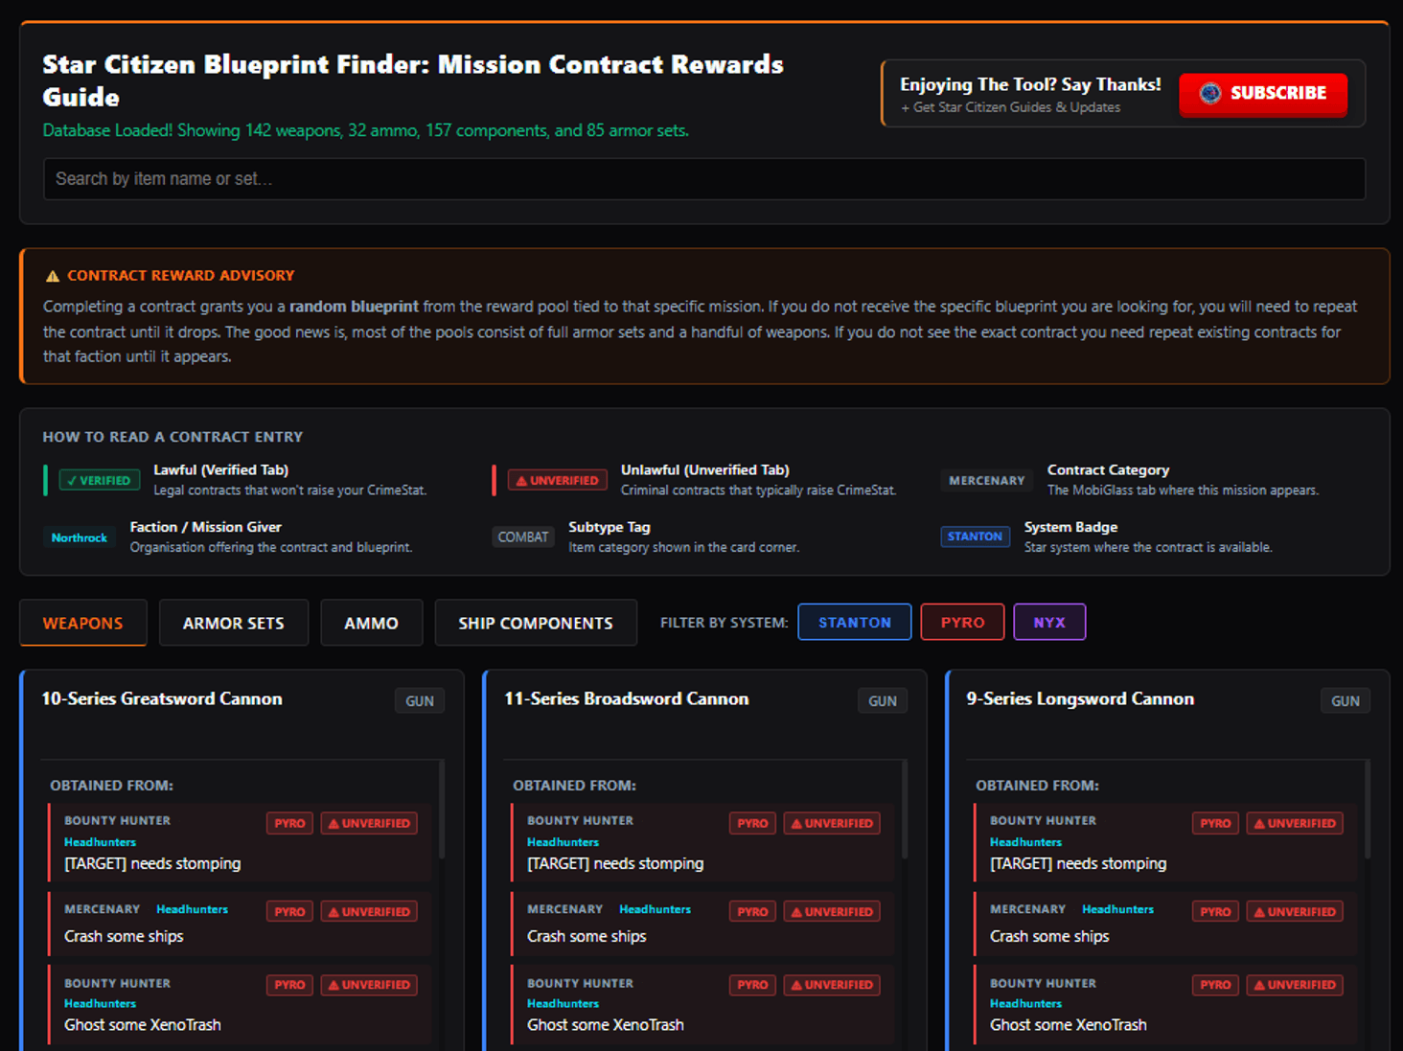Open Headhunters link in Longsword '[TARGET] needs stomping' contract

1026,842
